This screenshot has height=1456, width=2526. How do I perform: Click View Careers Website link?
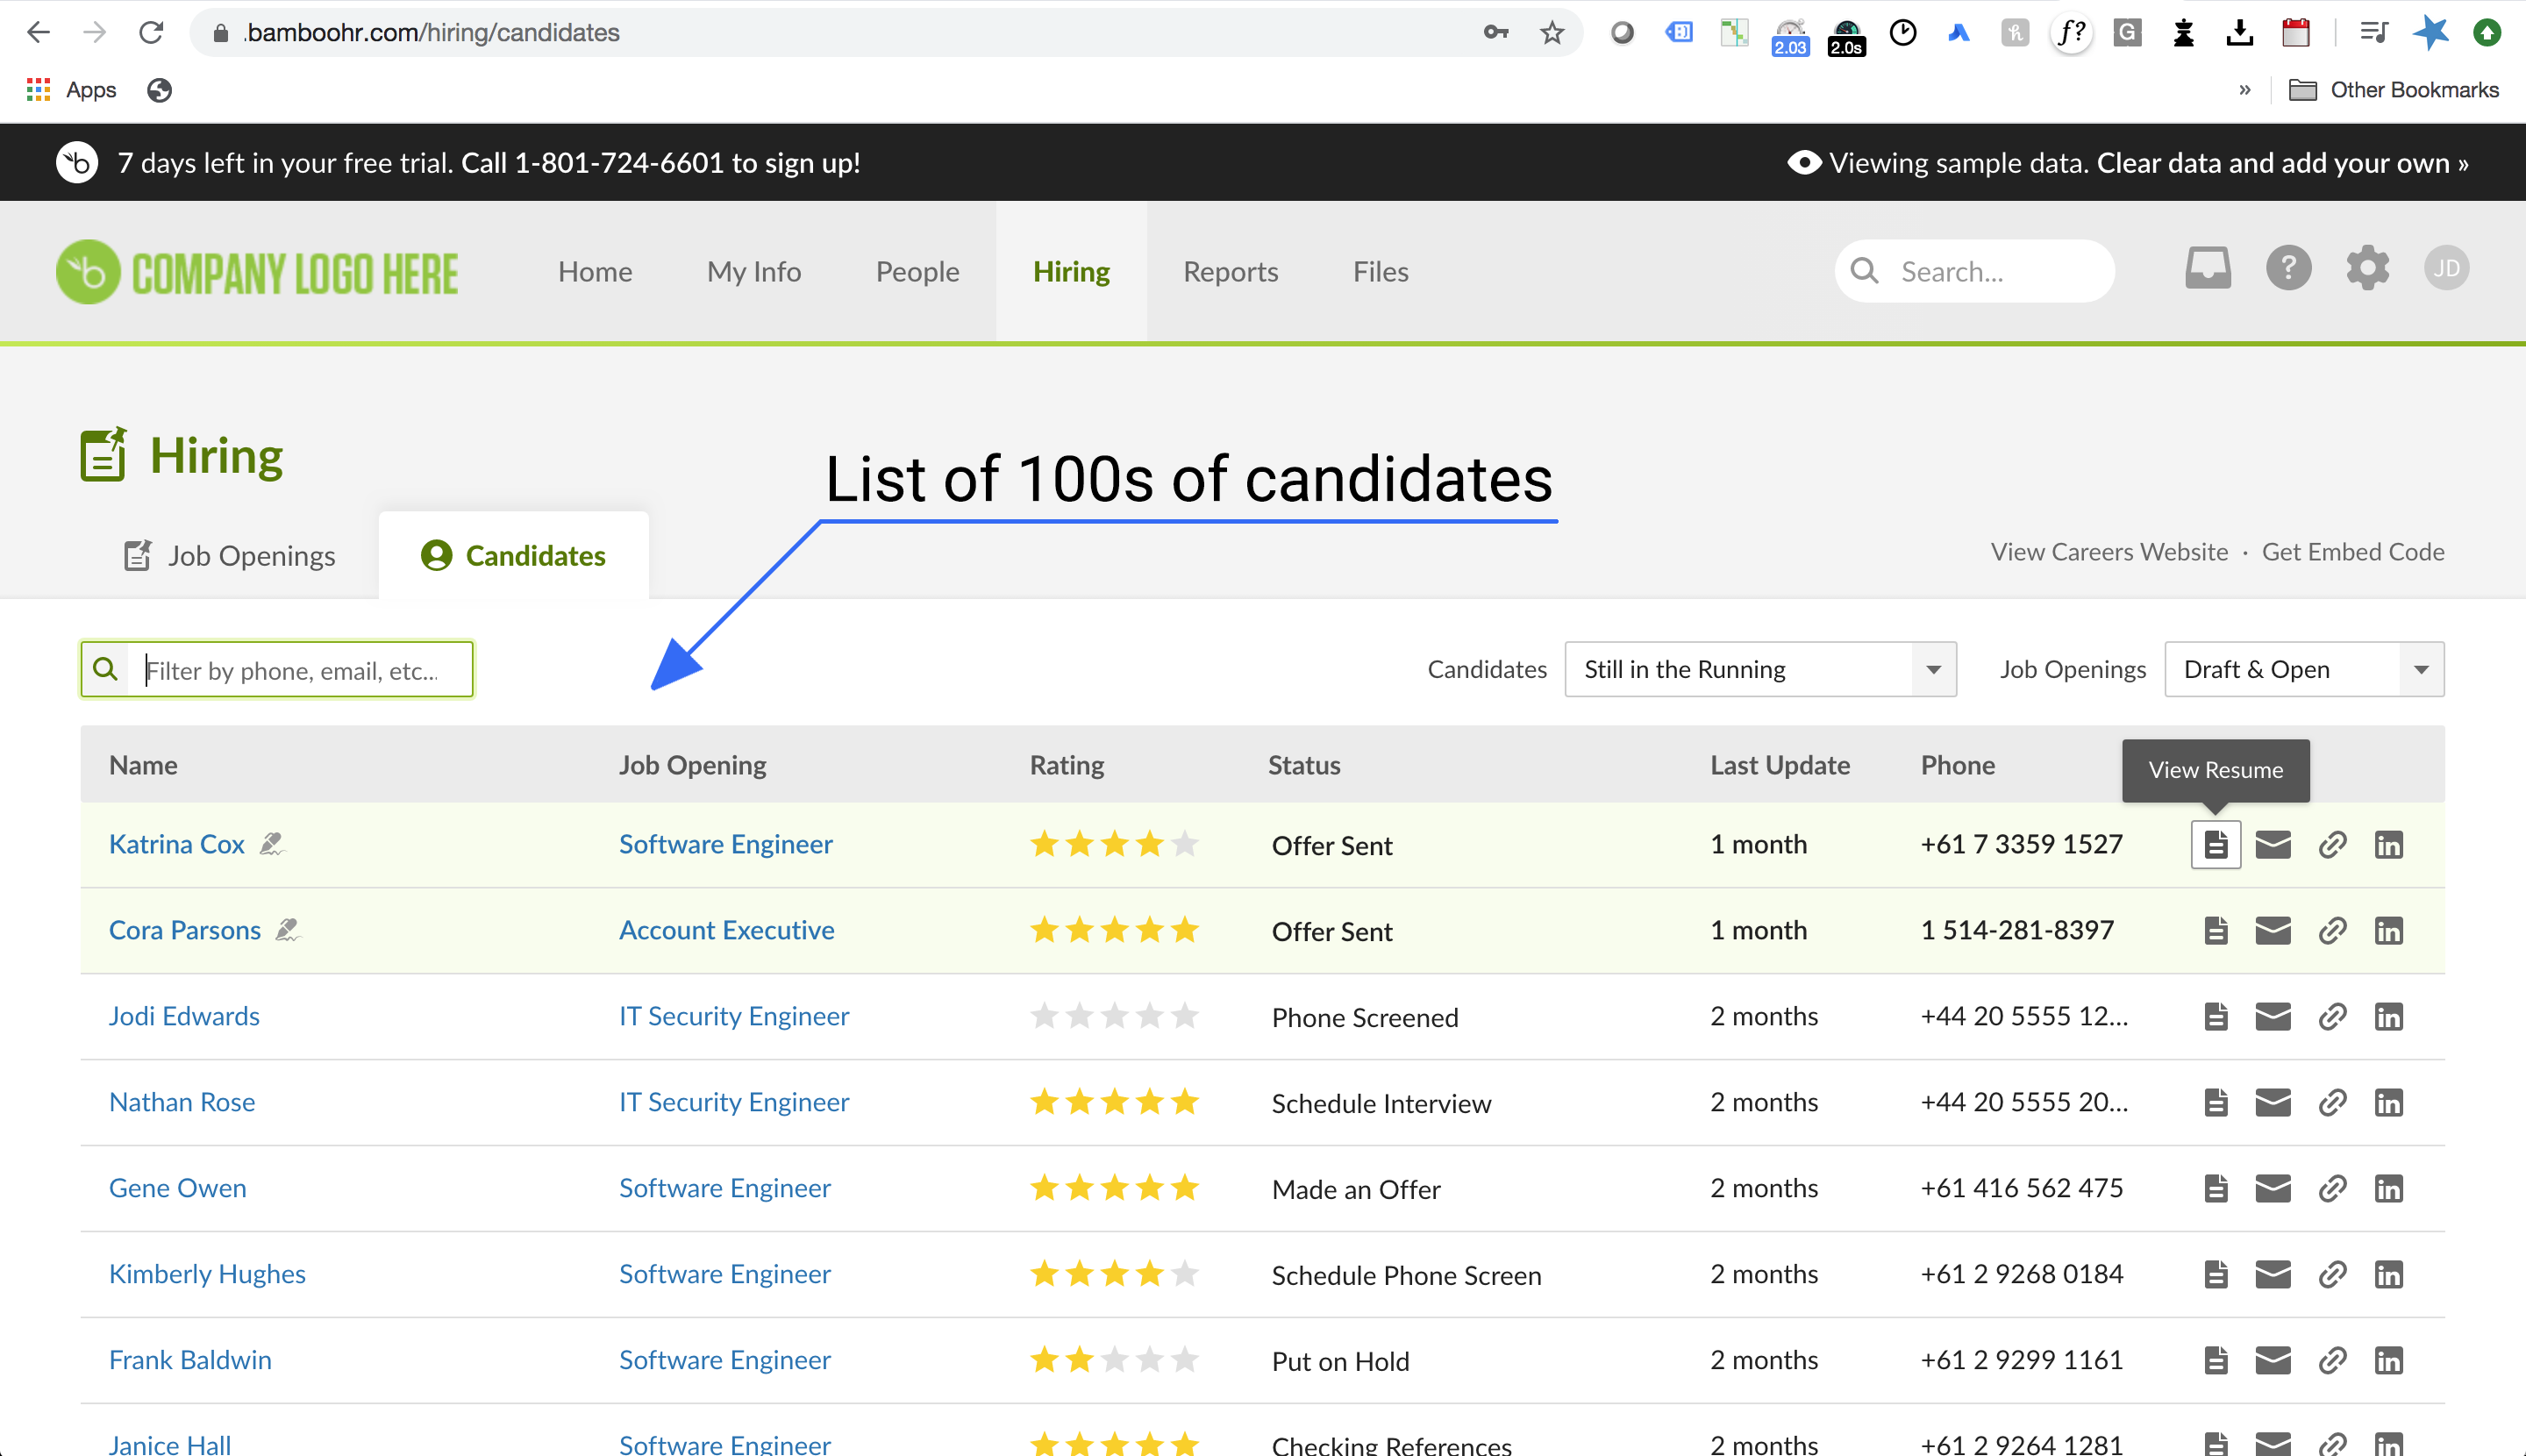(2108, 552)
